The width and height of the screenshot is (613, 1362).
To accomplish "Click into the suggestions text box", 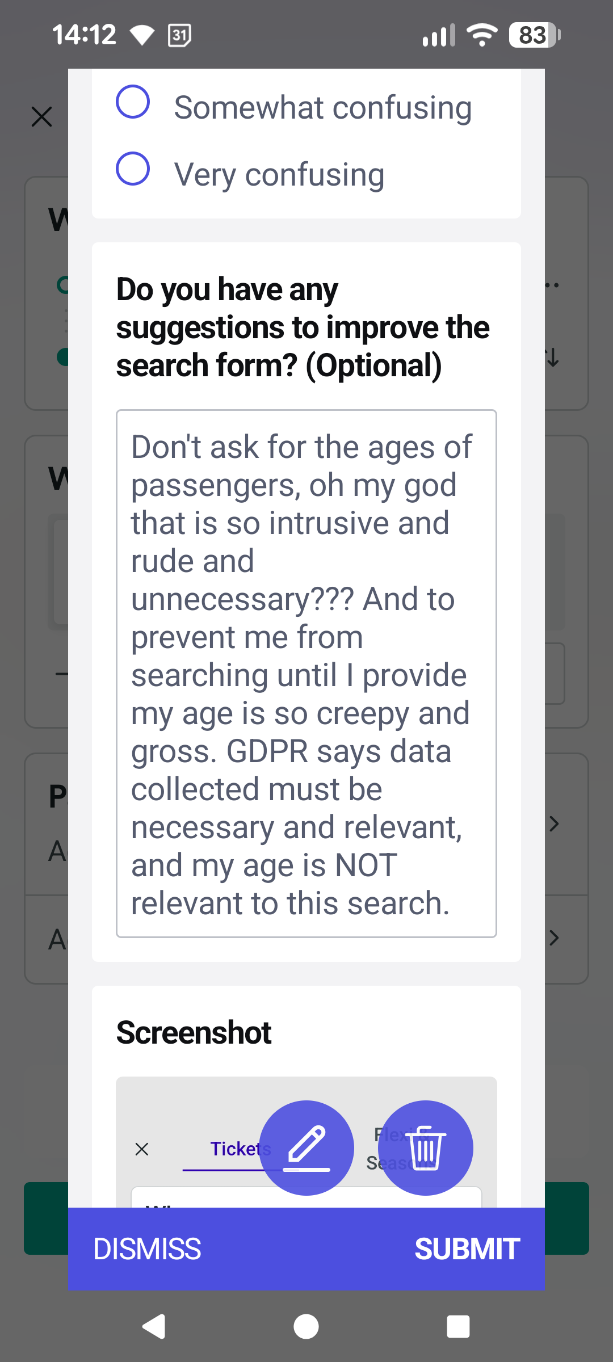I will click(x=306, y=673).
